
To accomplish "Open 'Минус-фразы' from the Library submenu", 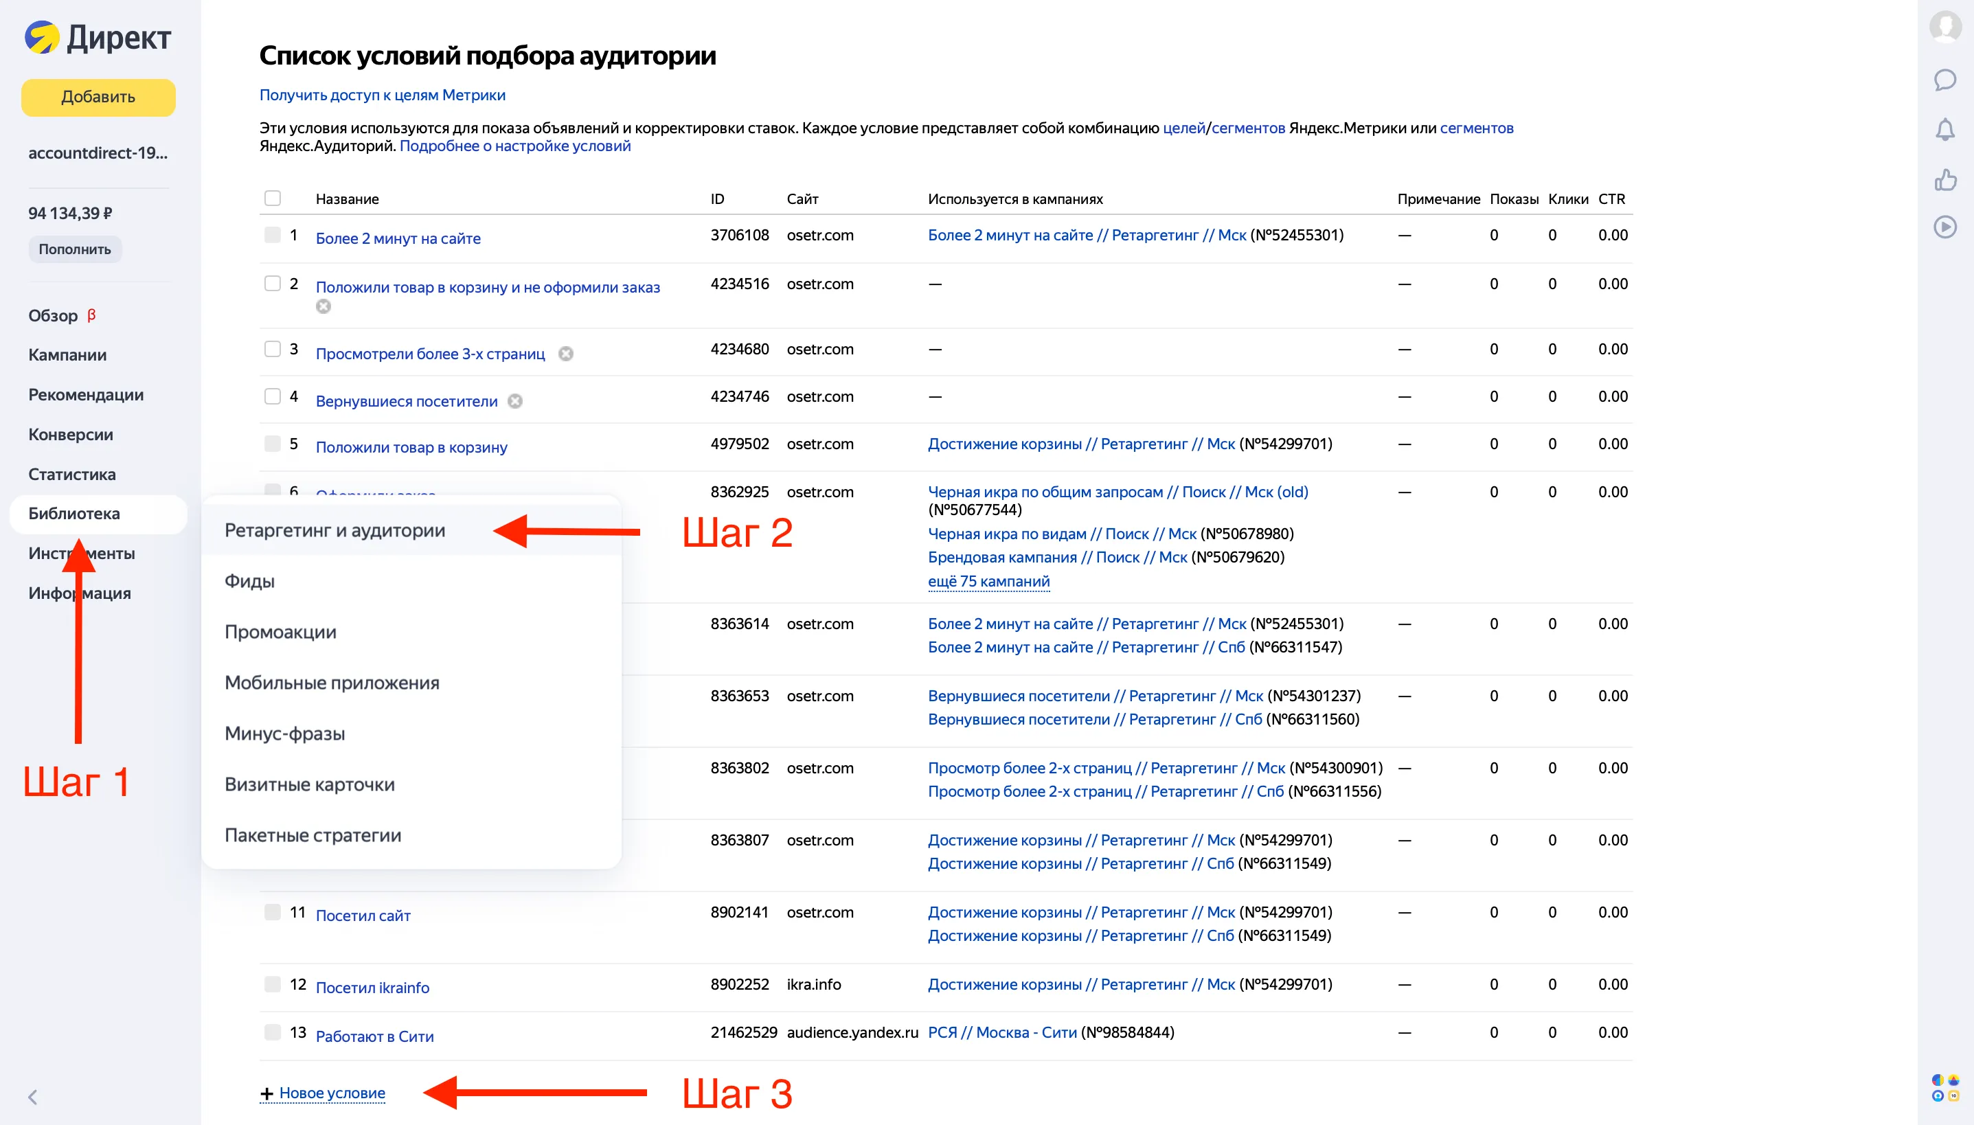I will [x=284, y=734].
